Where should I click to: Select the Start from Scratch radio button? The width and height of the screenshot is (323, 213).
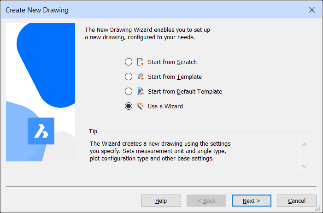pyautogui.click(x=129, y=62)
